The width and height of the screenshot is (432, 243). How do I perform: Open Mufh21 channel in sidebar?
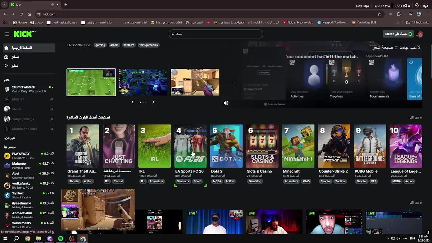click(x=29, y=99)
